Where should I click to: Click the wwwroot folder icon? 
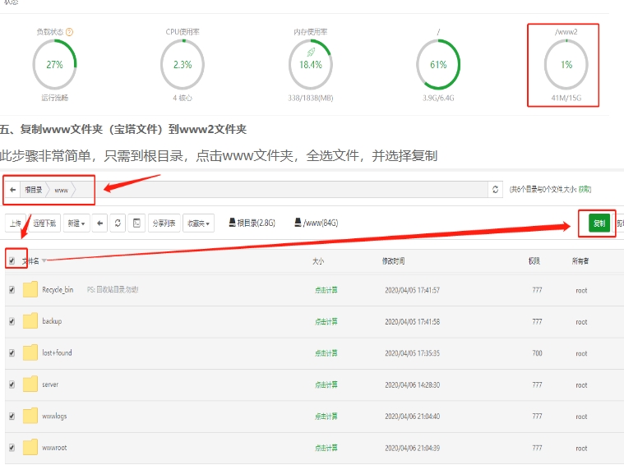coord(30,448)
